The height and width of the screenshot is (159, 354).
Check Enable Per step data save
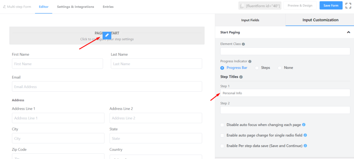pos(222,146)
